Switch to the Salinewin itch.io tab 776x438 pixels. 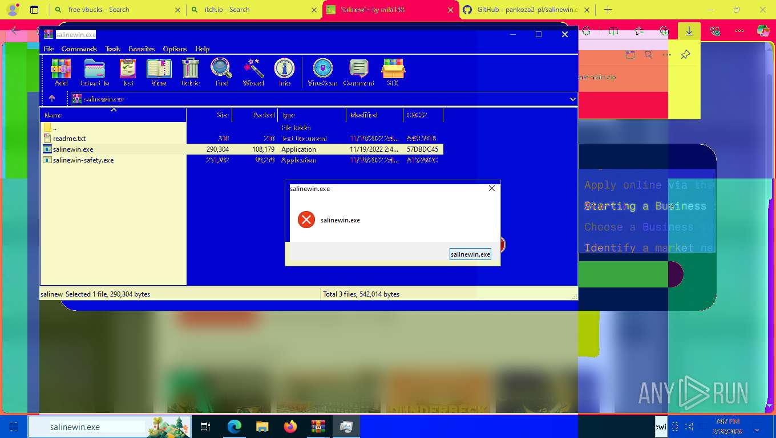(x=390, y=10)
